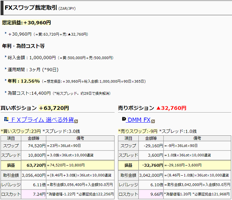Click the -32,760円 profit cell

coord(151,165)
